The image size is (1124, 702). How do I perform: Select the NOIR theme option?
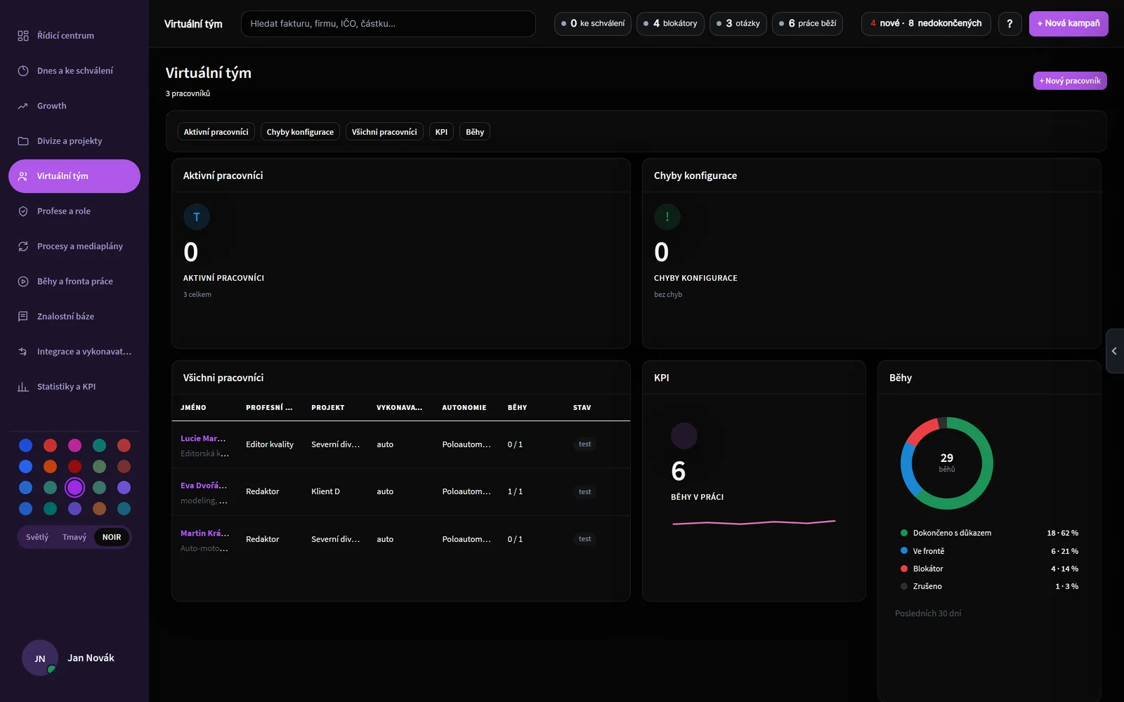[112, 537]
